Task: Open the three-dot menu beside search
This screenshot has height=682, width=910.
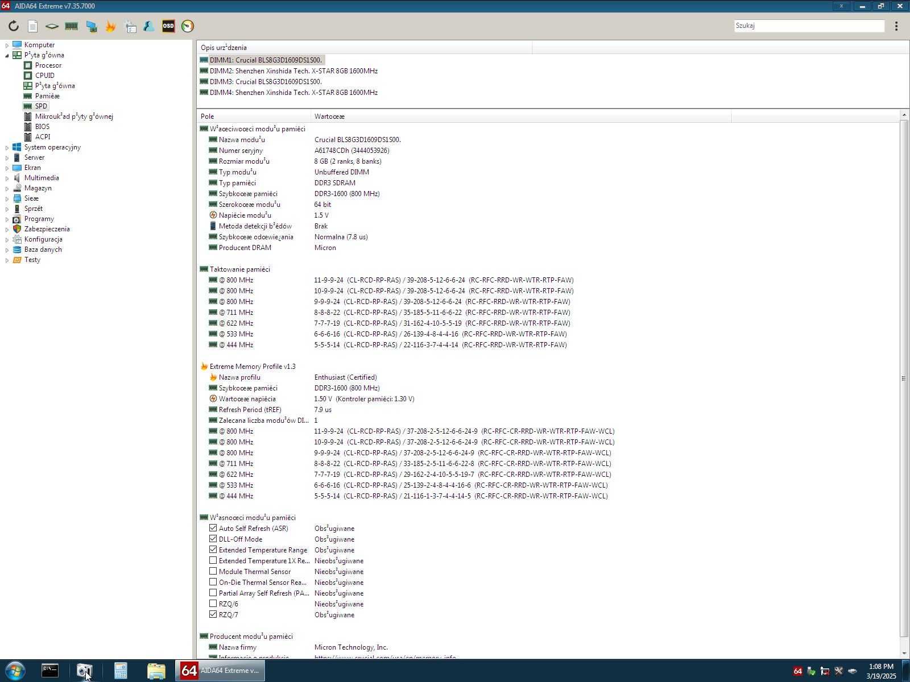Action: pos(896,26)
